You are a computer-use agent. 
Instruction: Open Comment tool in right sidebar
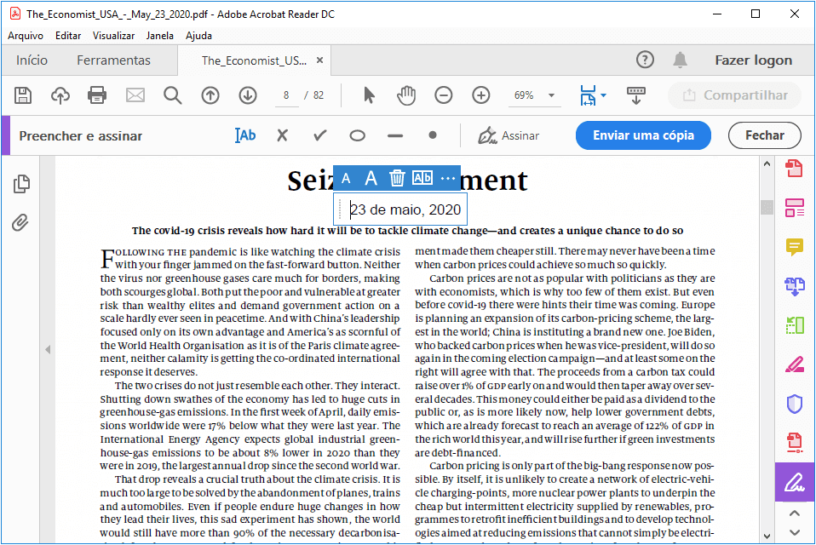pos(795,247)
